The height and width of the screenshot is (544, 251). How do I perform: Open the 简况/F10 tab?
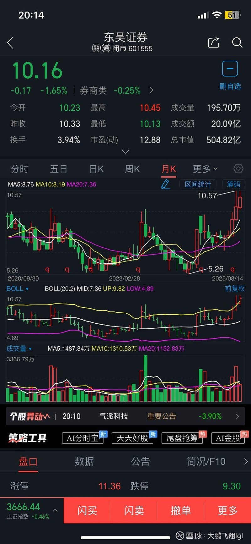tap(206, 461)
